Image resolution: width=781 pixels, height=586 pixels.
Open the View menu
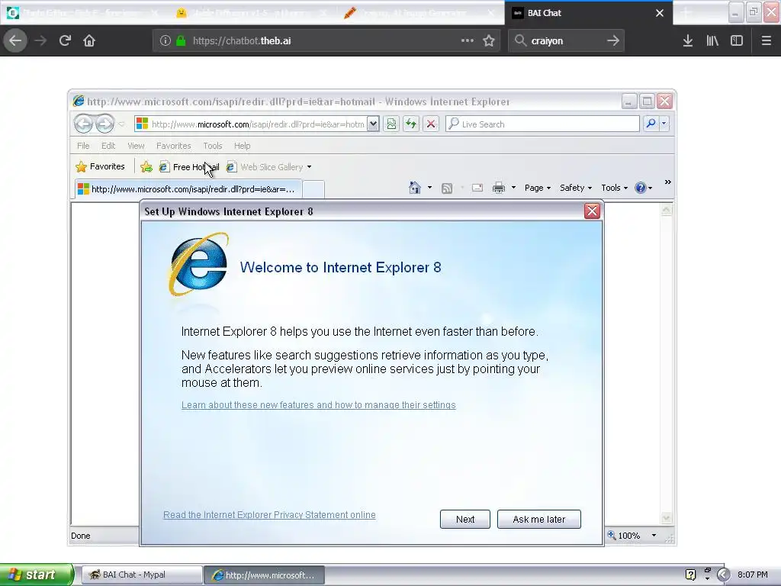click(x=136, y=146)
